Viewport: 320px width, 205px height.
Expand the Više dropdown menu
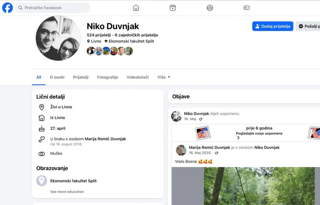tap(164, 77)
